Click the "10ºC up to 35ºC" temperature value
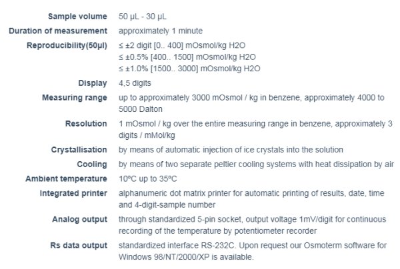This screenshot has height=269, width=400. 148,178
